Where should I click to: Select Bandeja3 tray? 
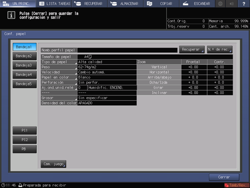click(25, 65)
